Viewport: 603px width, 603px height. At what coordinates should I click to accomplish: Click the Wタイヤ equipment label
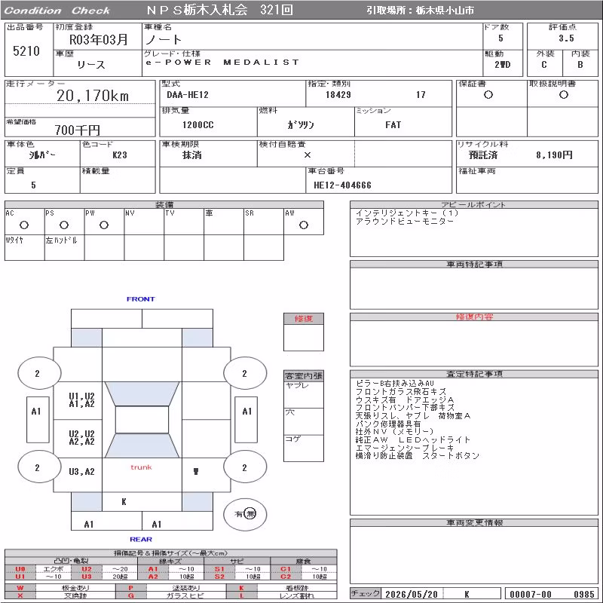tap(14, 240)
